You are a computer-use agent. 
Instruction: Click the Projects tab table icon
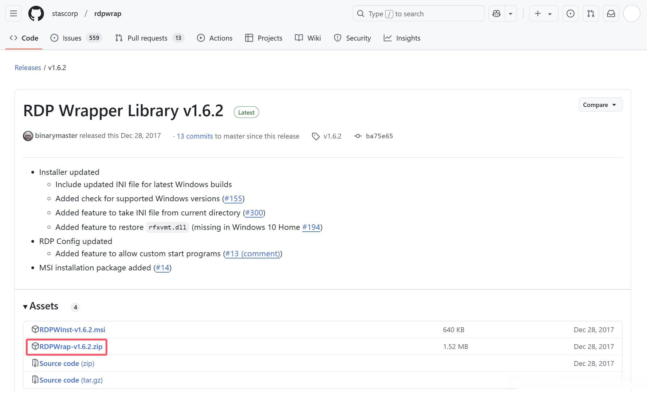pos(249,38)
